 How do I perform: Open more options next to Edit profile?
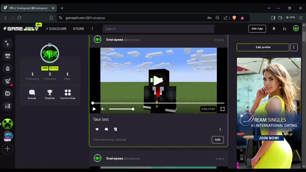(294, 47)
